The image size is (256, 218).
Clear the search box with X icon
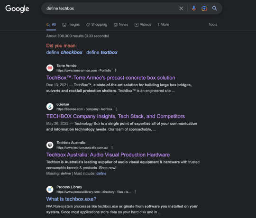[181, 9]
